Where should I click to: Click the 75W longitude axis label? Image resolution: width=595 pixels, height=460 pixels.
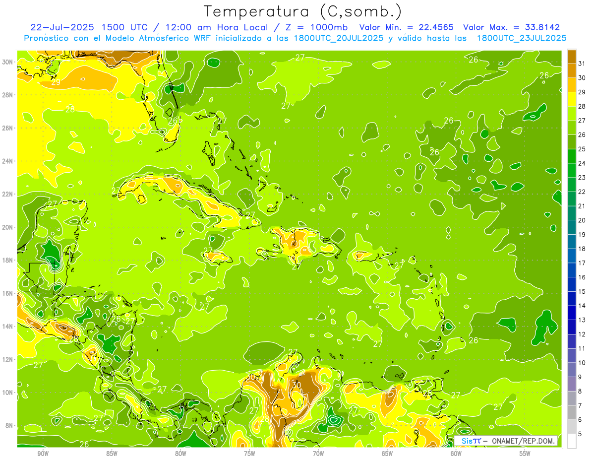249,454
